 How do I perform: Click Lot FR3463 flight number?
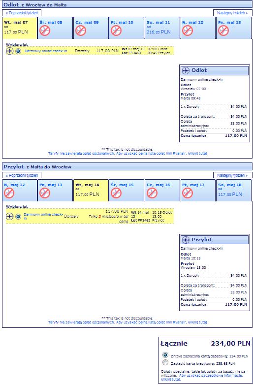pos(131,53)
